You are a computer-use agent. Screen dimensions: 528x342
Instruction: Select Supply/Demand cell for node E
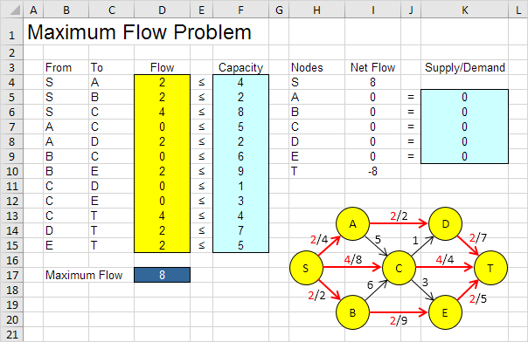(464, 156)
